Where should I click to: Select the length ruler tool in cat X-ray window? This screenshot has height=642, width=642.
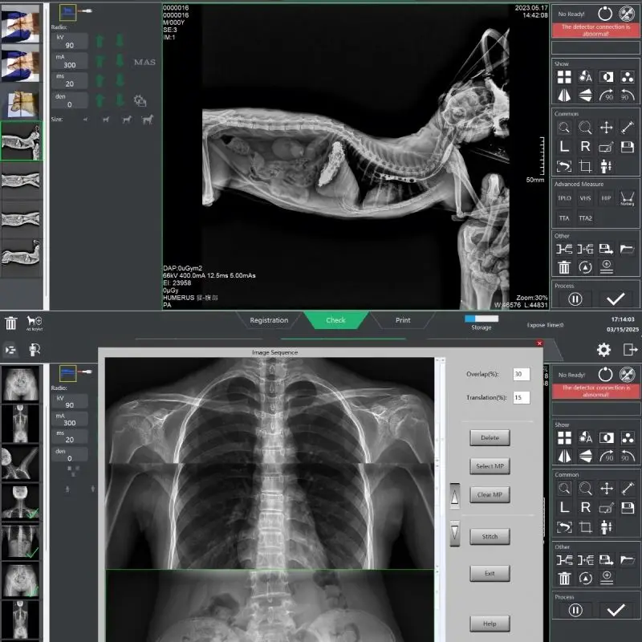(627, 128)
